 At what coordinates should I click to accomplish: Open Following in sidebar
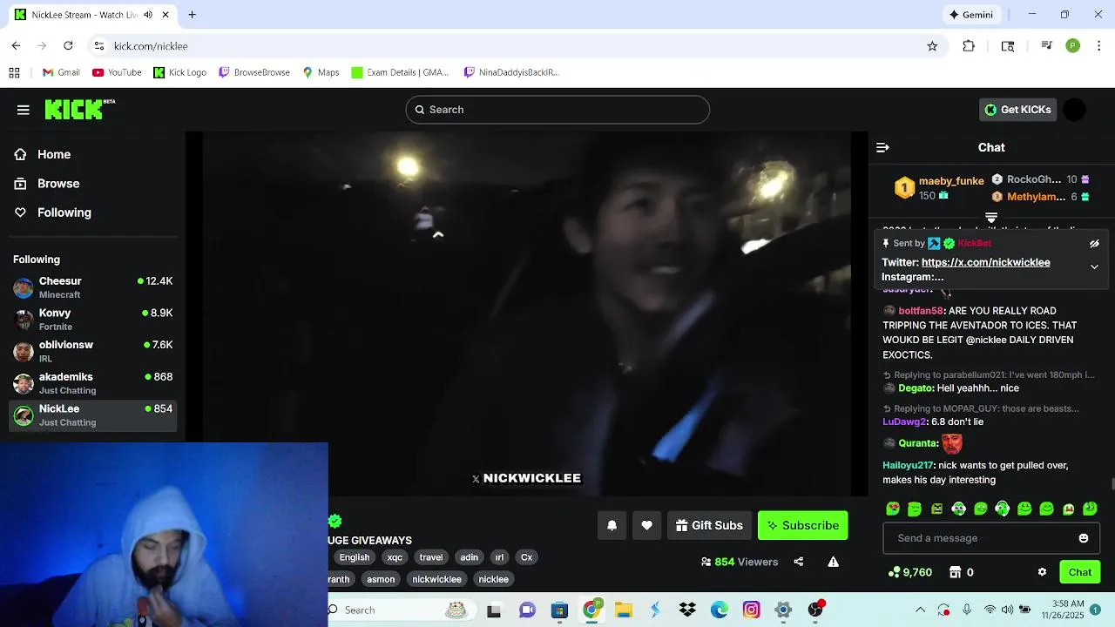coord(64,212)
